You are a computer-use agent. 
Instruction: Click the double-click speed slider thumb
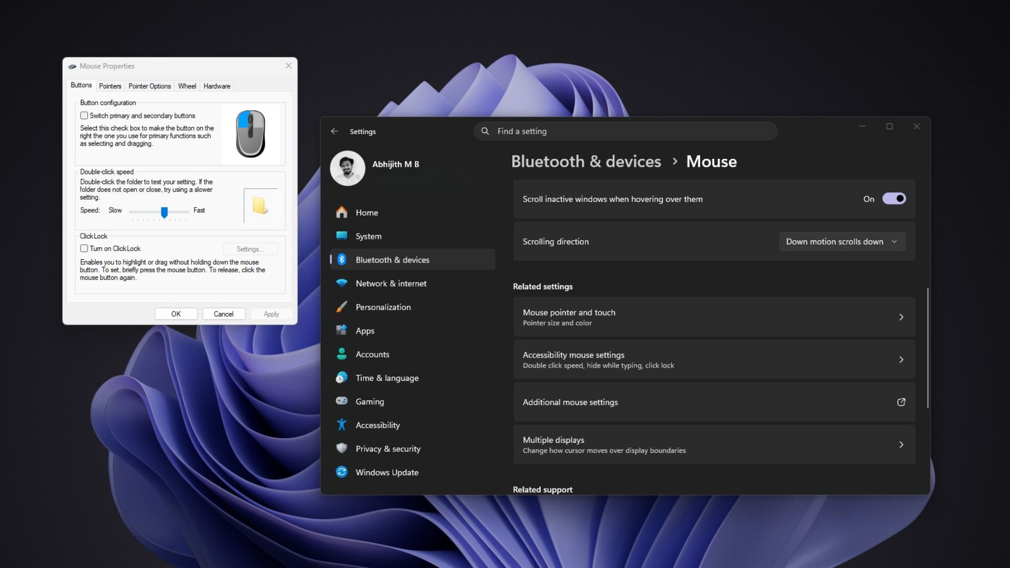point(164,212)
